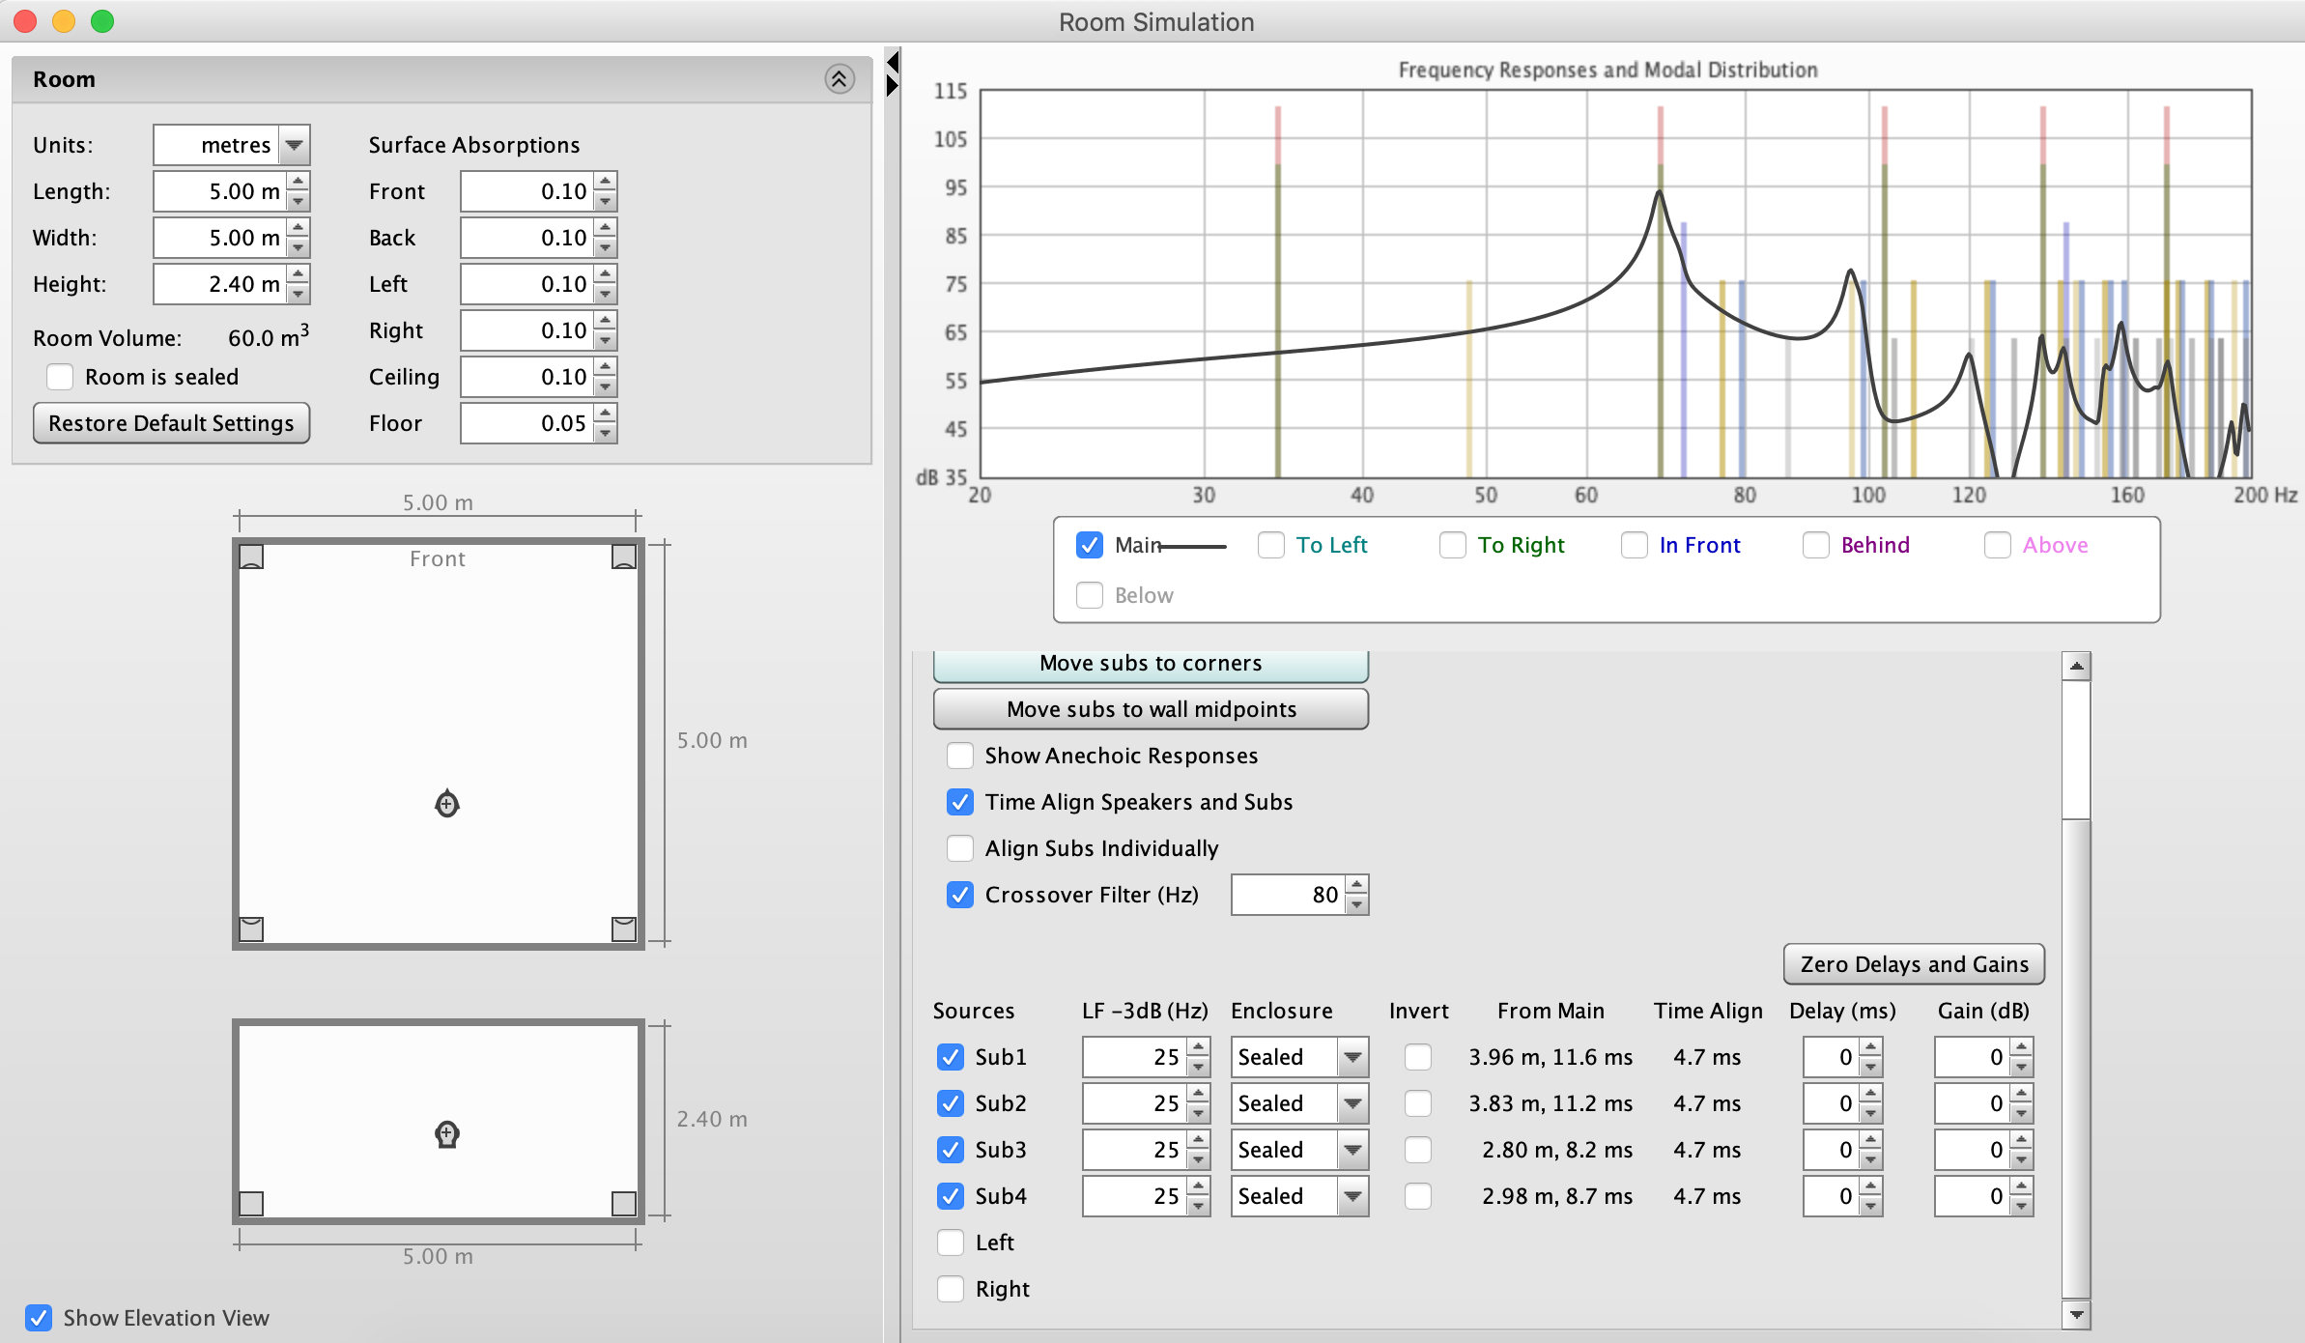Decrease Sub2 LF -3dB frequency

click(x=1199, y=1114)
